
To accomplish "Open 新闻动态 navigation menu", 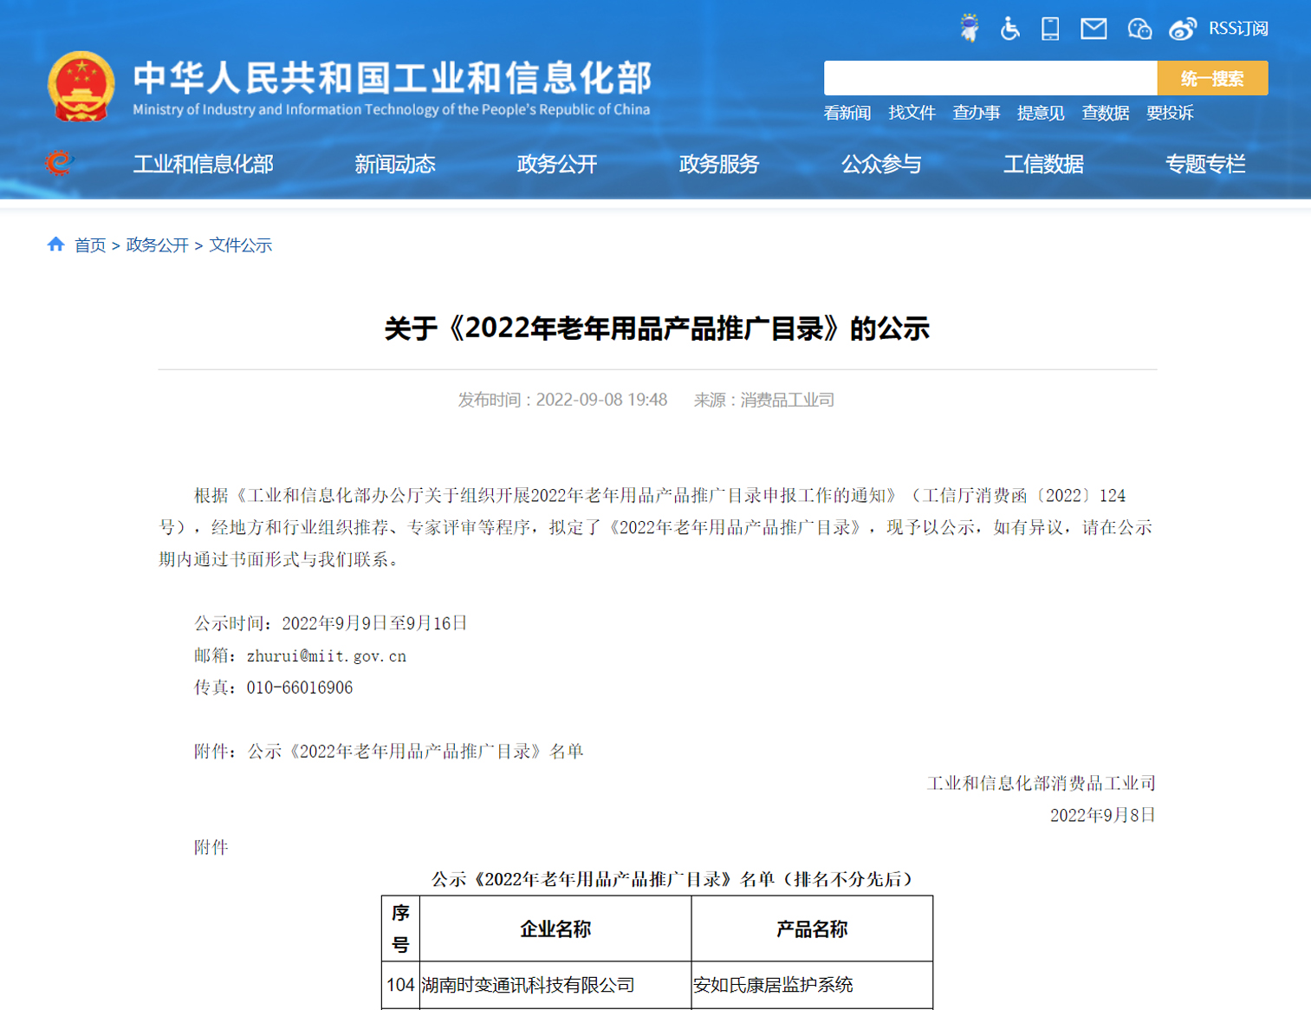I will 395,164.
